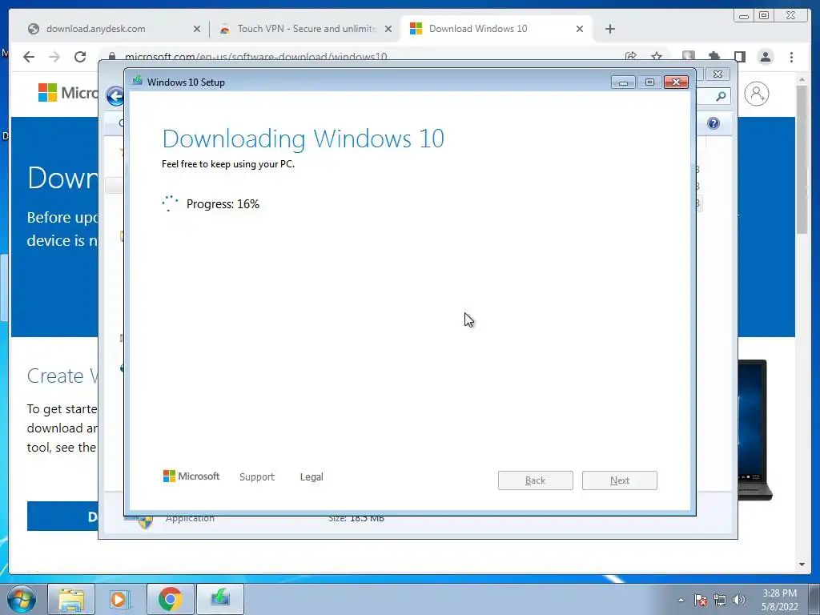Close the Explorer window behind Setup
Screen dimensions: 820x615
click(718, 74)
